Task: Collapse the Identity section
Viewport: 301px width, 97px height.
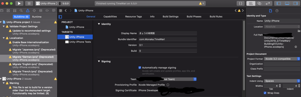Action: [99, 24]
